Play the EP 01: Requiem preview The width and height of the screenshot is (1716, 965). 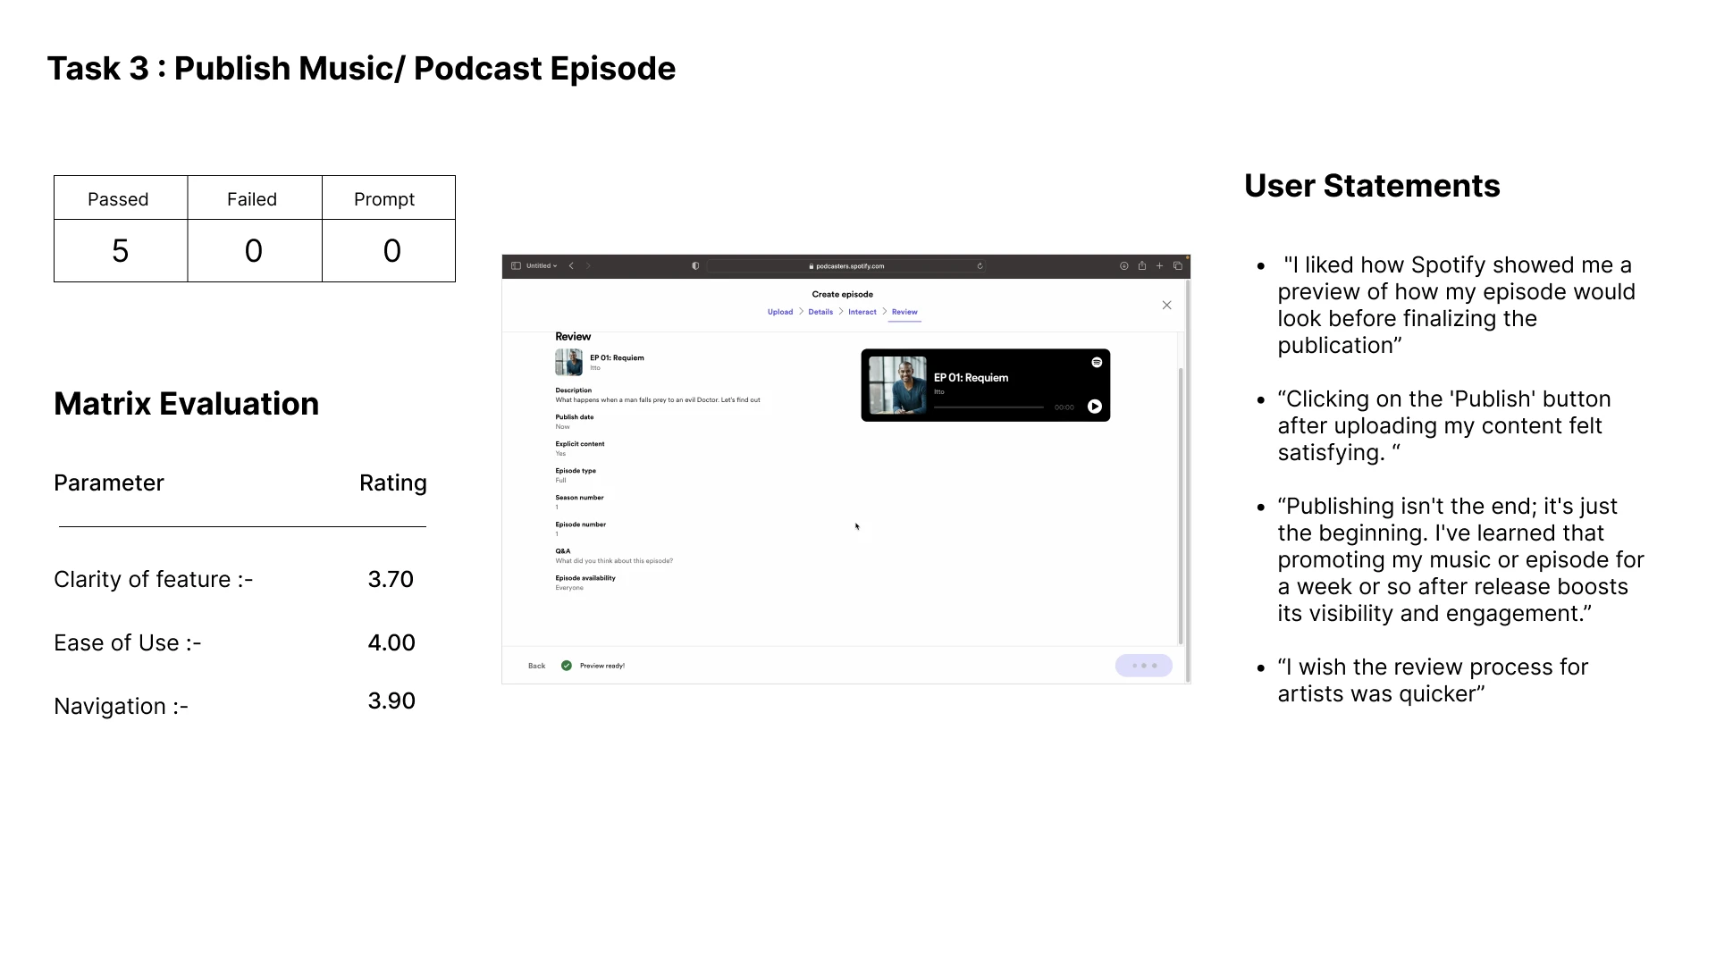[x=1094, y=407]
